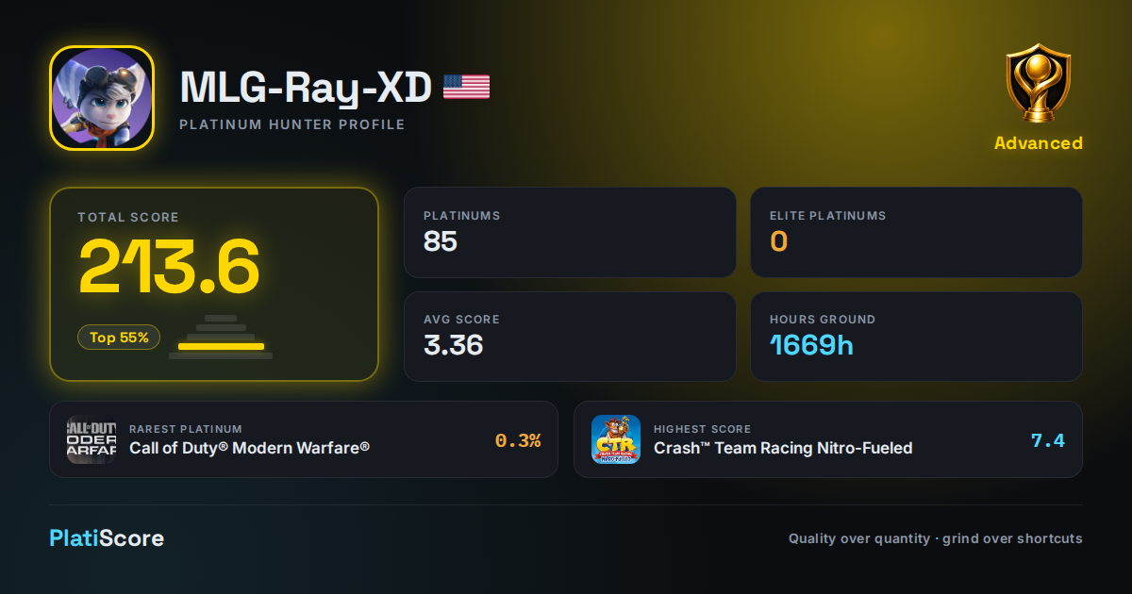Click the MLG-Ray-XD username heading
Viewport: 1132px width, 594px height.
(x=306, y=87)
